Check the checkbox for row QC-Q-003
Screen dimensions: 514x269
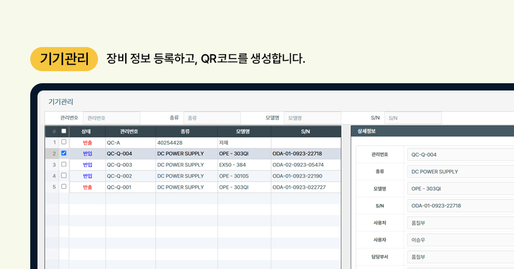coord(64,165)
